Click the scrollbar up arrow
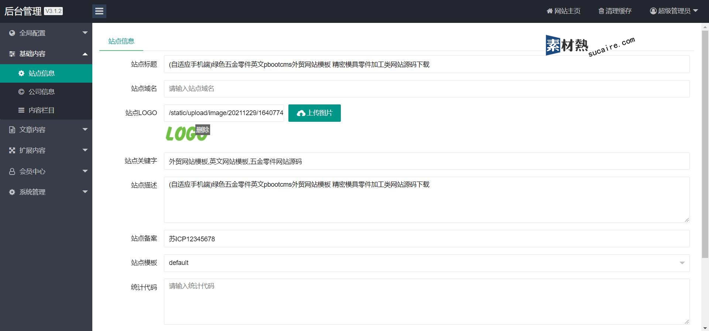 click(705, 27)
